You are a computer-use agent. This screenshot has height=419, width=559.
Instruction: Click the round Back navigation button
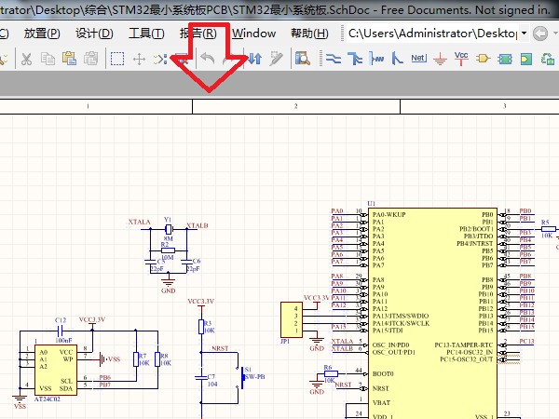540,34
